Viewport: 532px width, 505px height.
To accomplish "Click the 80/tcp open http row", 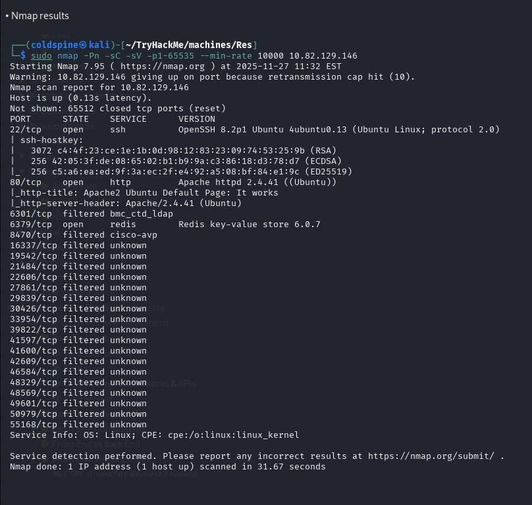I will coord(173,182).
